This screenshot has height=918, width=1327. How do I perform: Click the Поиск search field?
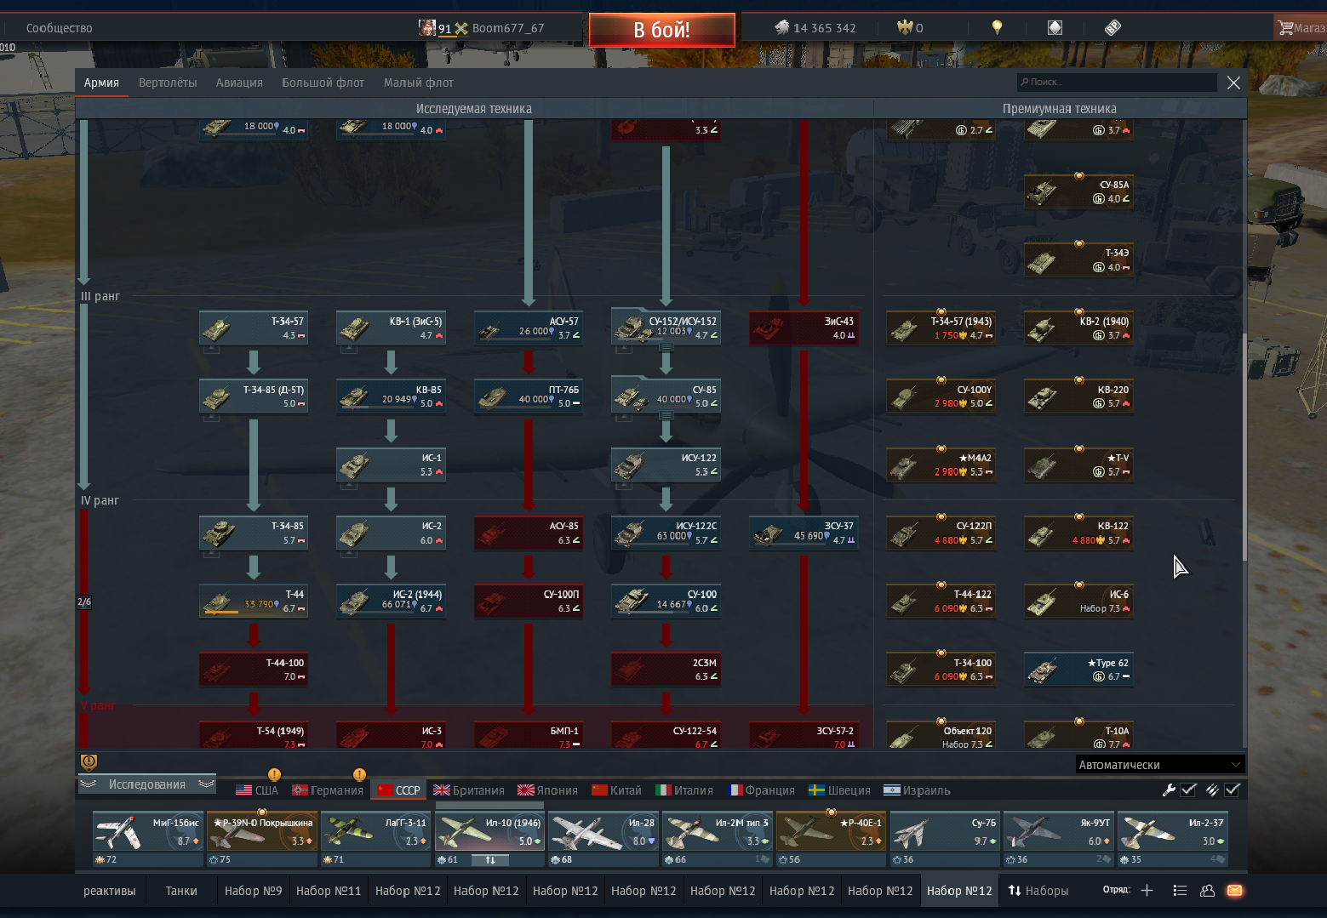pos(1117,83)
